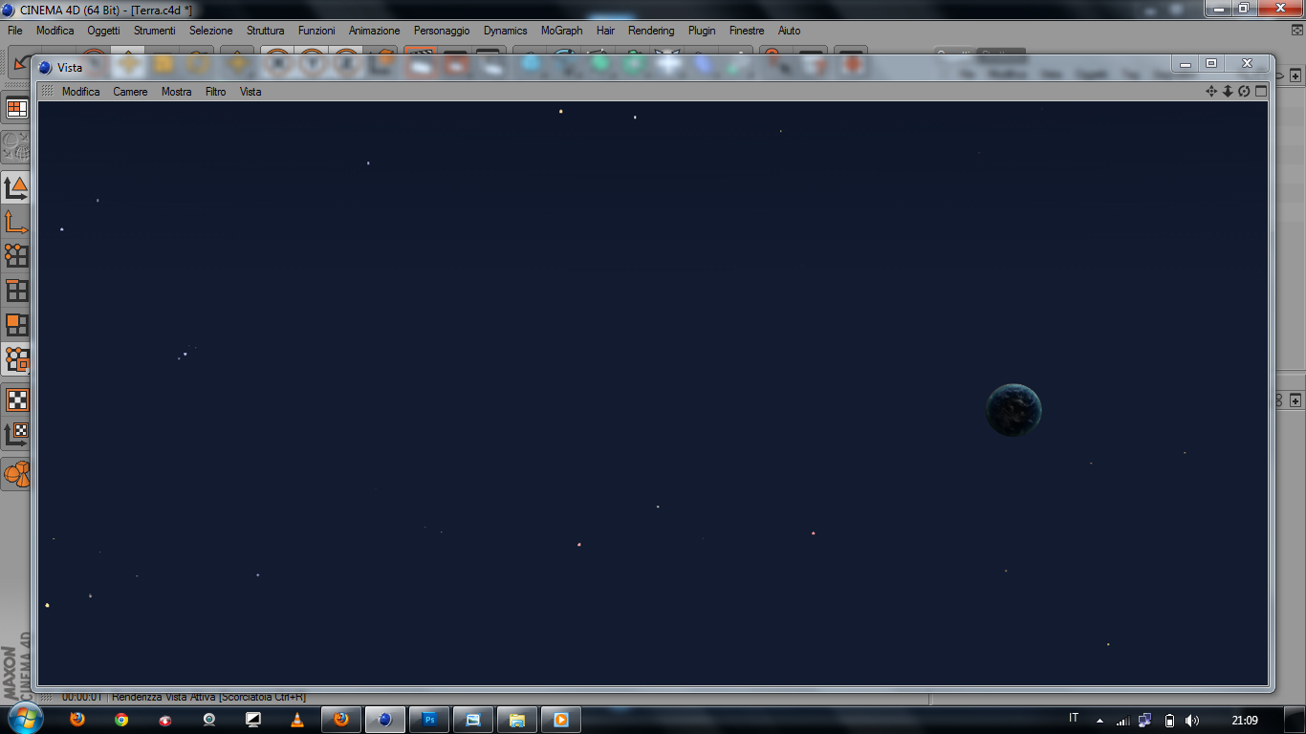Toggle the Vista window view-layout square icon

tap(1260, 92)
